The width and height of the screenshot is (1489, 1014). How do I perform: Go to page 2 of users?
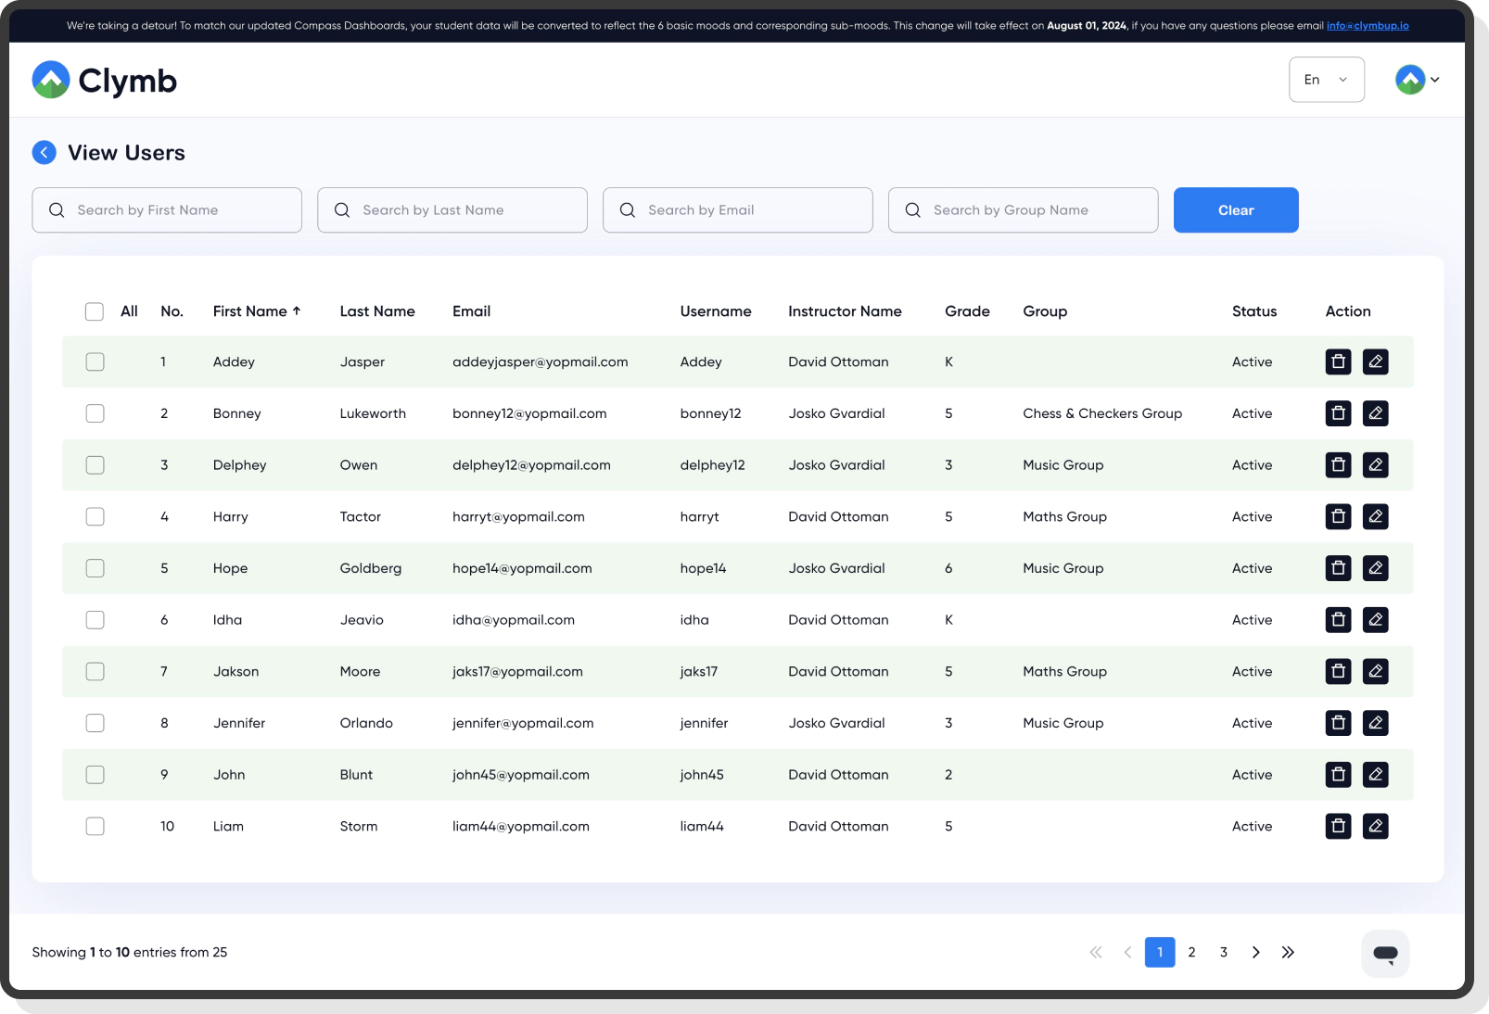[x=1191, y=952]
